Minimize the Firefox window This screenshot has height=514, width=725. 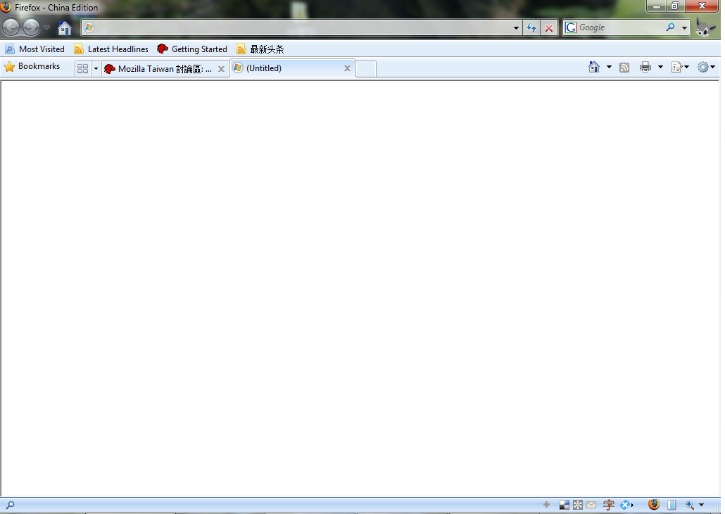click(656, 6)
